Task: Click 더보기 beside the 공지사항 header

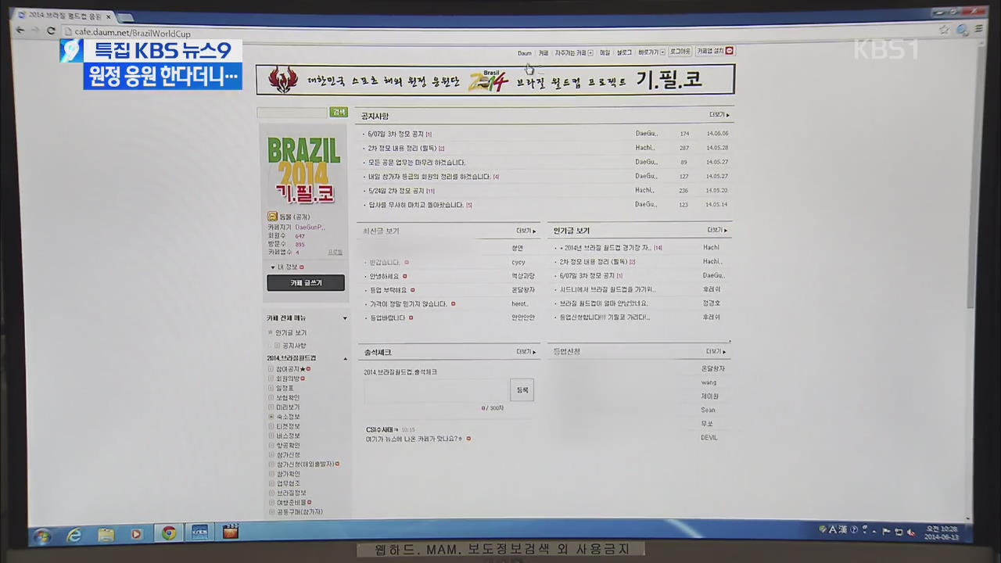Action: [719, 115]
